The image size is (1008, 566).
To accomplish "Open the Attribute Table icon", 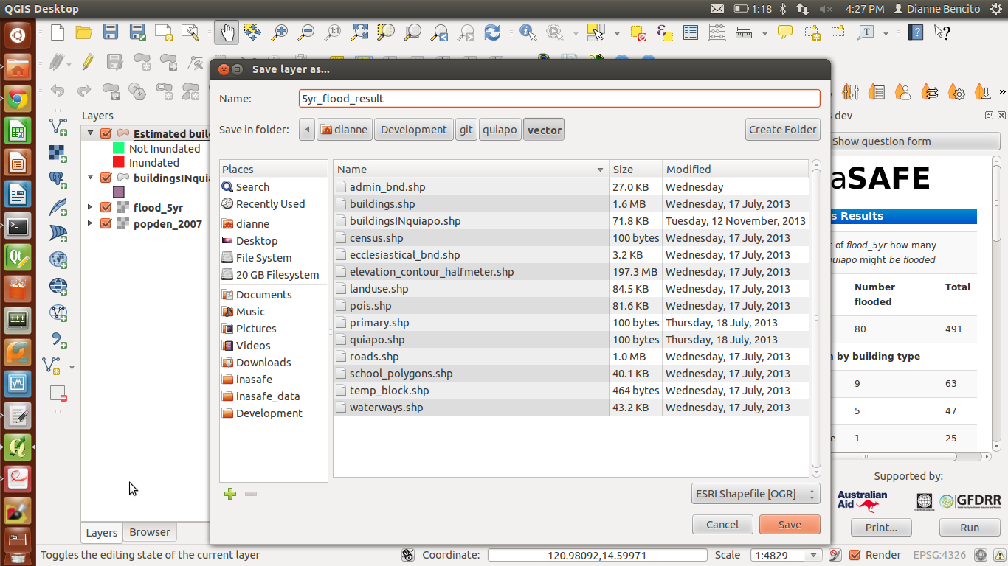I will (691, 32).
